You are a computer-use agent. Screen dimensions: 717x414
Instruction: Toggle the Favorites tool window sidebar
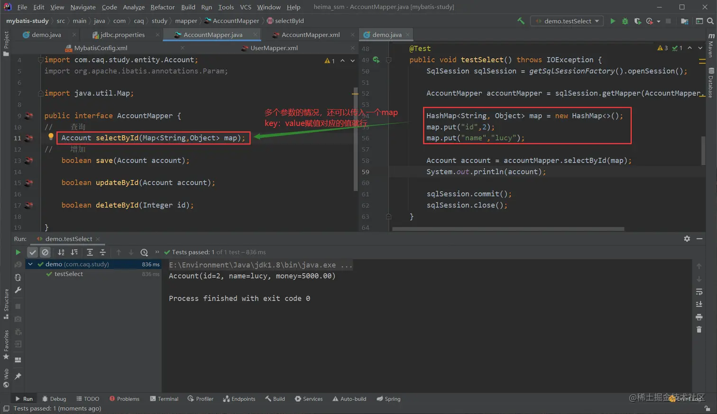click(6, 344)
